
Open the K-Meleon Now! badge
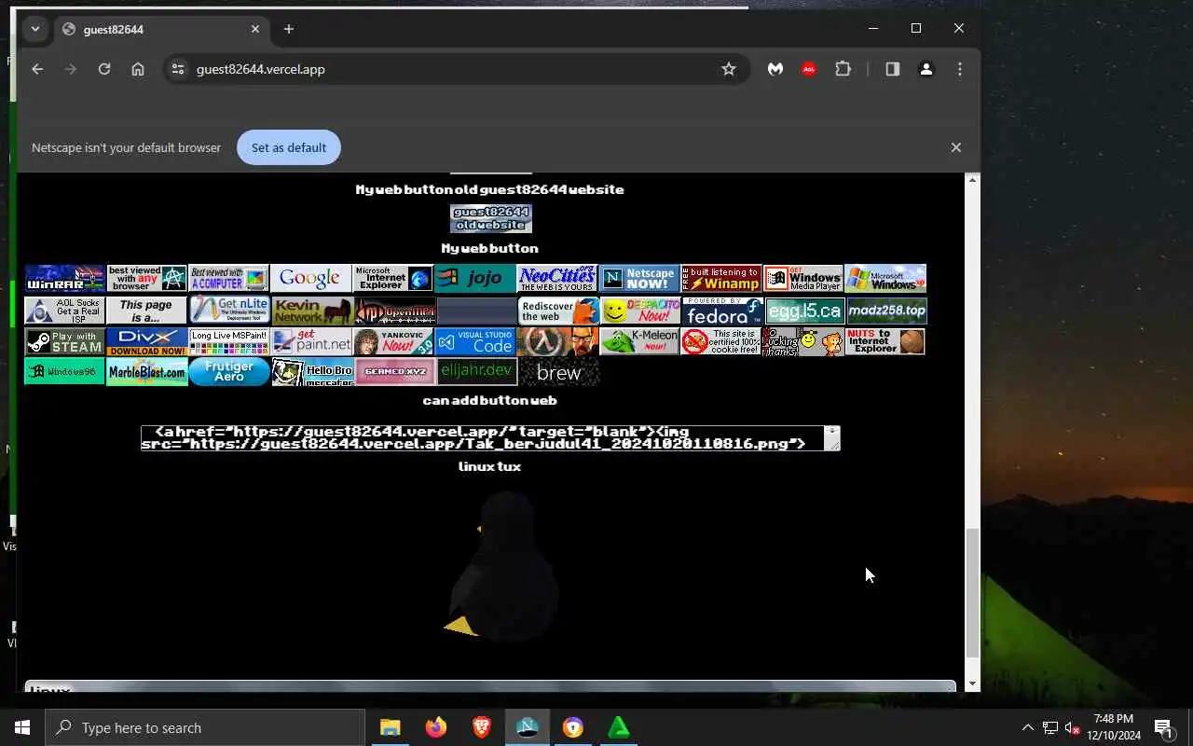pos(638,342)
